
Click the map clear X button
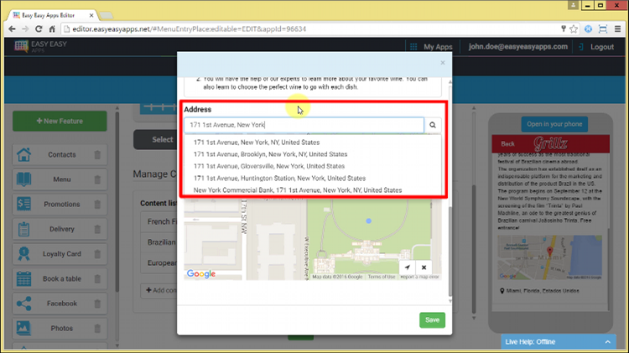point(424,267)
